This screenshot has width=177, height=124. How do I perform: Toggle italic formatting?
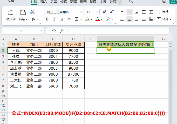(x=55, y=19)
